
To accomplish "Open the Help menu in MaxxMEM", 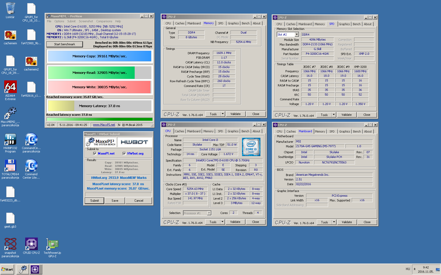I will tap(118, 21).
